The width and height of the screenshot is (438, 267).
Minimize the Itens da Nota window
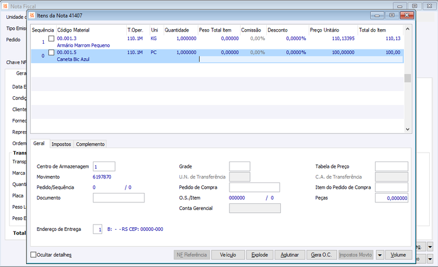(x=377, y=15)
